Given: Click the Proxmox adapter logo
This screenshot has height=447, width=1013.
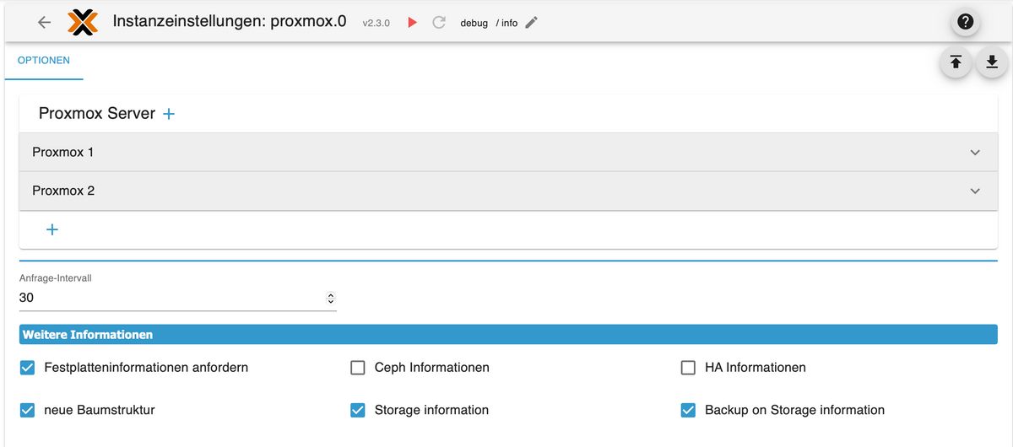Looking at the screenshot, I should tap(82, 23).
